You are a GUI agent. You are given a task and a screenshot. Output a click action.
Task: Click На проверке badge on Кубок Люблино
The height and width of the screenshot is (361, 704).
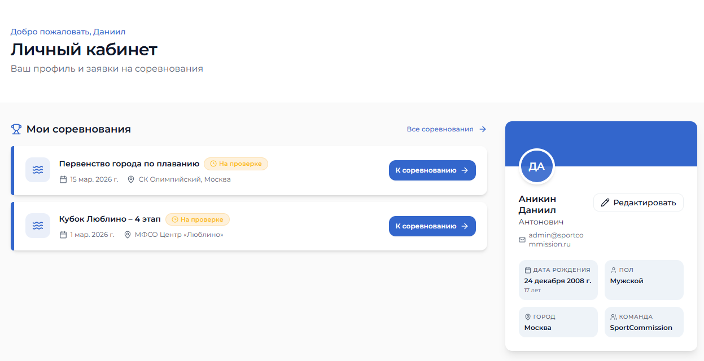point(198,219)
